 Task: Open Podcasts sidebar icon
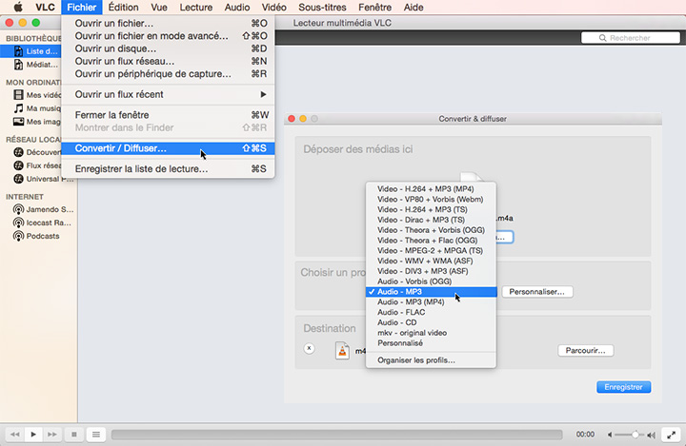click(18, 236)
